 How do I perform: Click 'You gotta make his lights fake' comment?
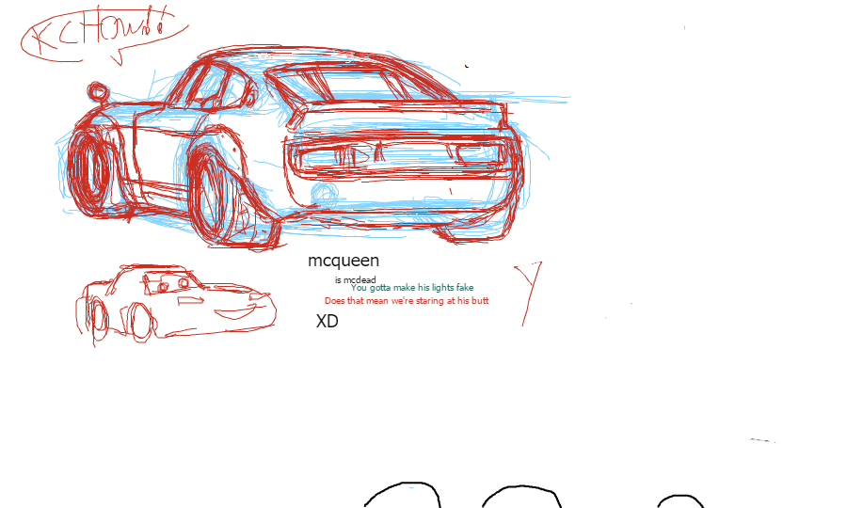click(x=411, y=288)
